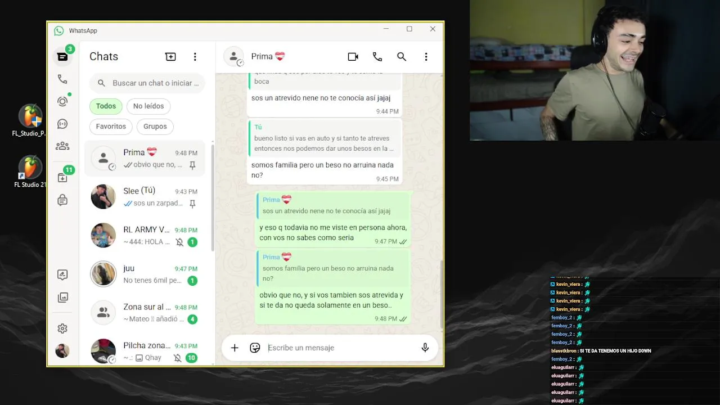Open the icon below Archived chats
The height and width of the screenshot is (405, 720).
click(x=62, y=200)
